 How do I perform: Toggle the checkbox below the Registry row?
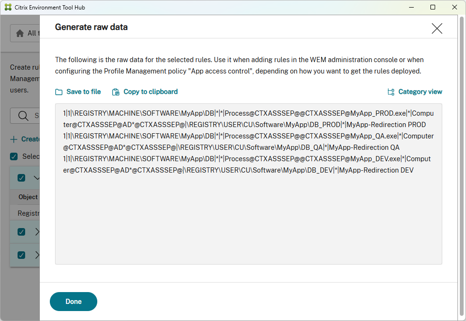point(21,232)
